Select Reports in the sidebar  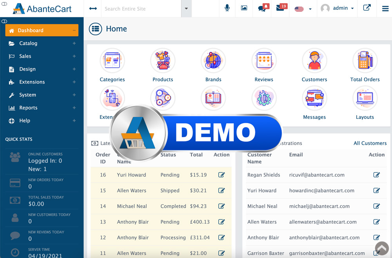pyautogui.click(x=42, y=108)
